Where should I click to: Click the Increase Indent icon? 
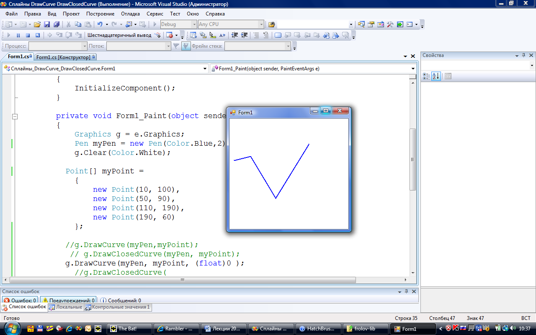click(x=245, y=35)
